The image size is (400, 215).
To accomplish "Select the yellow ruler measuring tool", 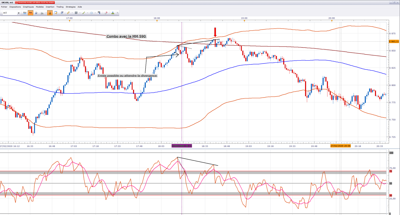I will tap(68, 13).
